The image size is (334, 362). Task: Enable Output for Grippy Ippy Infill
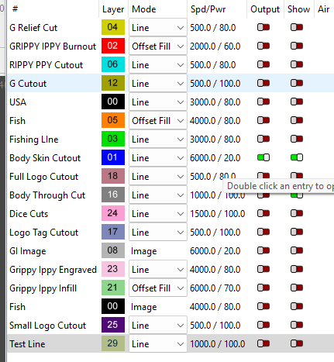tap(263, 288)
